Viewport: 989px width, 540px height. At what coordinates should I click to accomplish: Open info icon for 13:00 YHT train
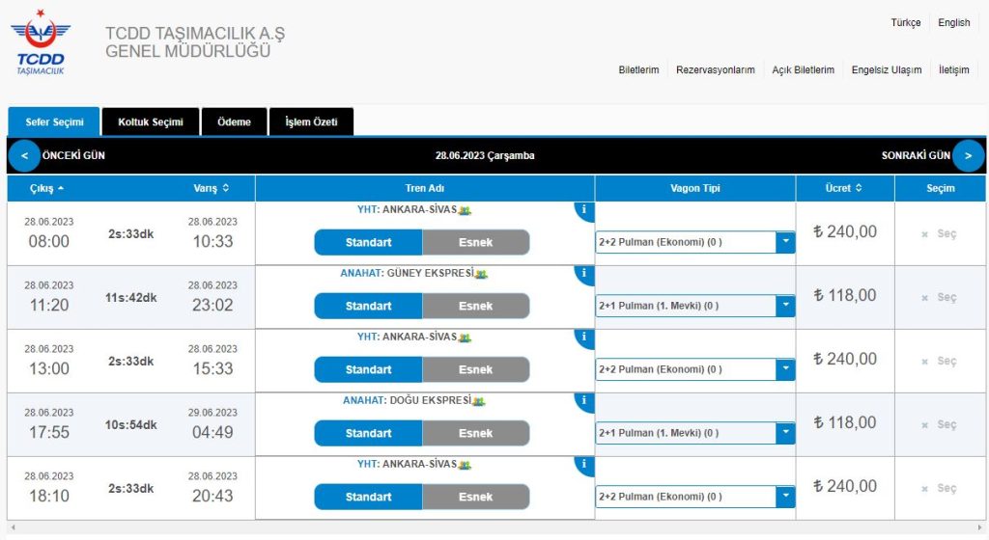pyautogui.click(x=584, y=338)
